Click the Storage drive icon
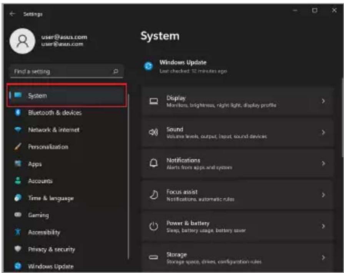Viewport: 344px width, 273px height. tap(153, 257)
